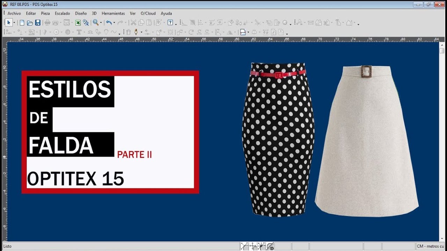Click the 'Listo' status bar text
447x251 pixels.
point(7,246)
